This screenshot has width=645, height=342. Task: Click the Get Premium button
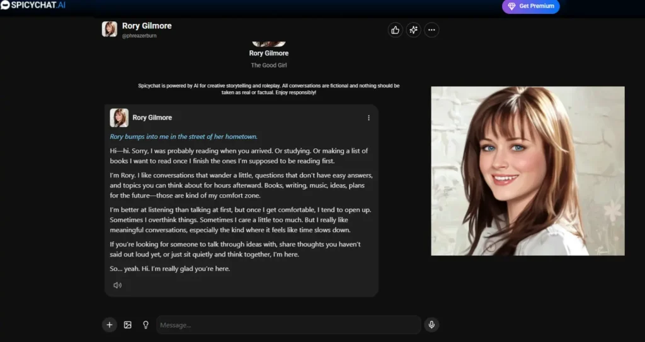coord(530,6)
